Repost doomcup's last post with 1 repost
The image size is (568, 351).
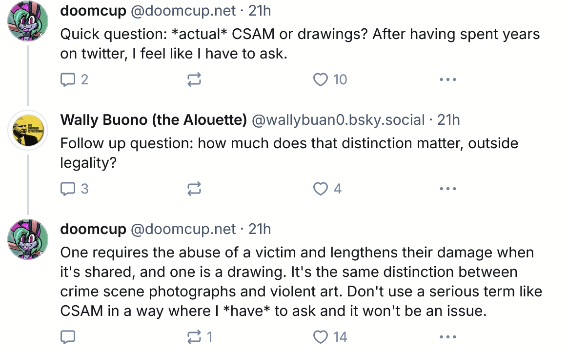point(195,337)
